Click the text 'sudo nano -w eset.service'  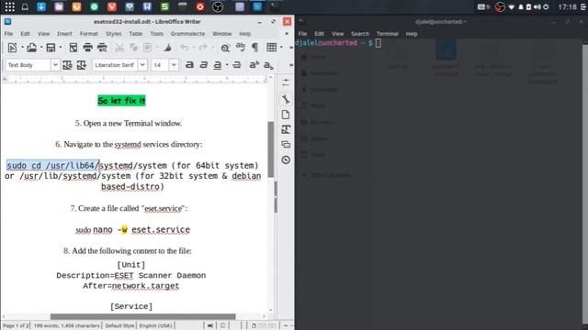[132, 229]
